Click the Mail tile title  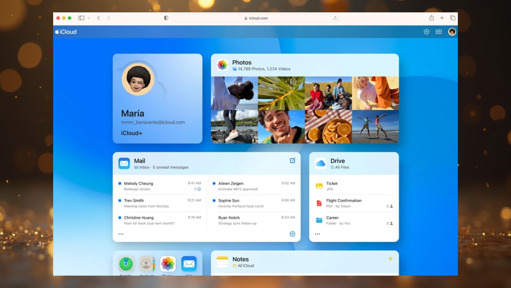140,161
